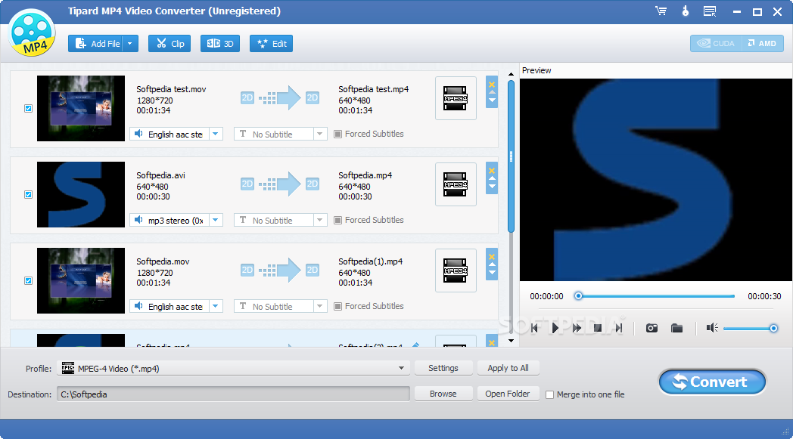The width and height of the screenshot is (793, 439).
Task: Remove Softpedia test.mov with the X icon
Action: (492, 84)
